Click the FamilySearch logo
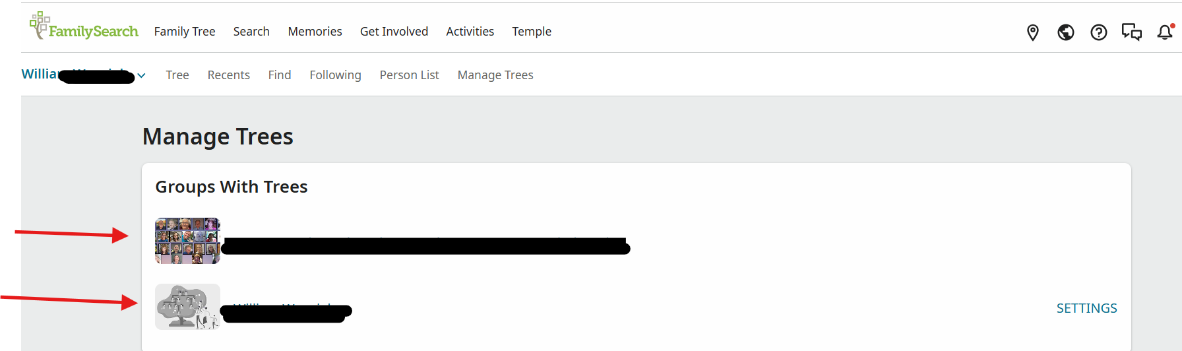 click(84, 26)
